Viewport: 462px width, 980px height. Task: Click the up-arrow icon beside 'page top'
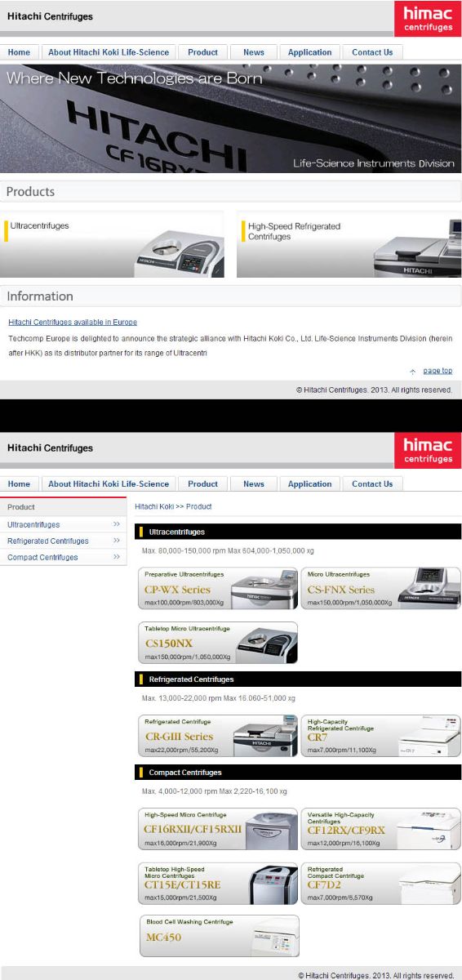click(412, 372)
